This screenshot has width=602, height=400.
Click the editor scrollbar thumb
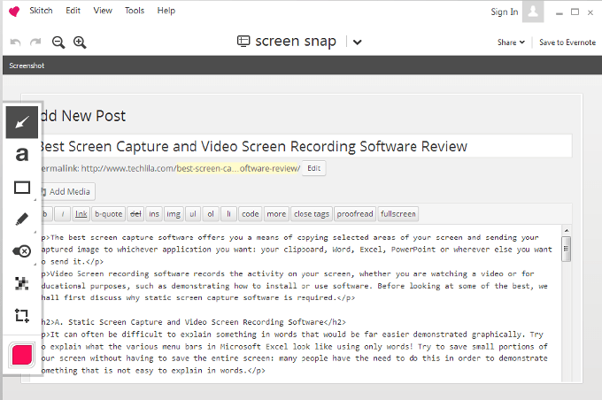[567, 249]
